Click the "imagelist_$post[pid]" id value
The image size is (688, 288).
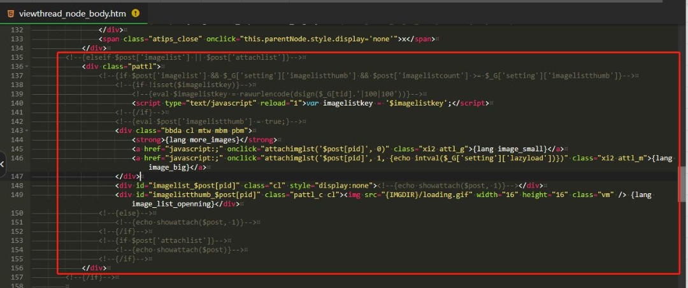(x=194, y=186)
